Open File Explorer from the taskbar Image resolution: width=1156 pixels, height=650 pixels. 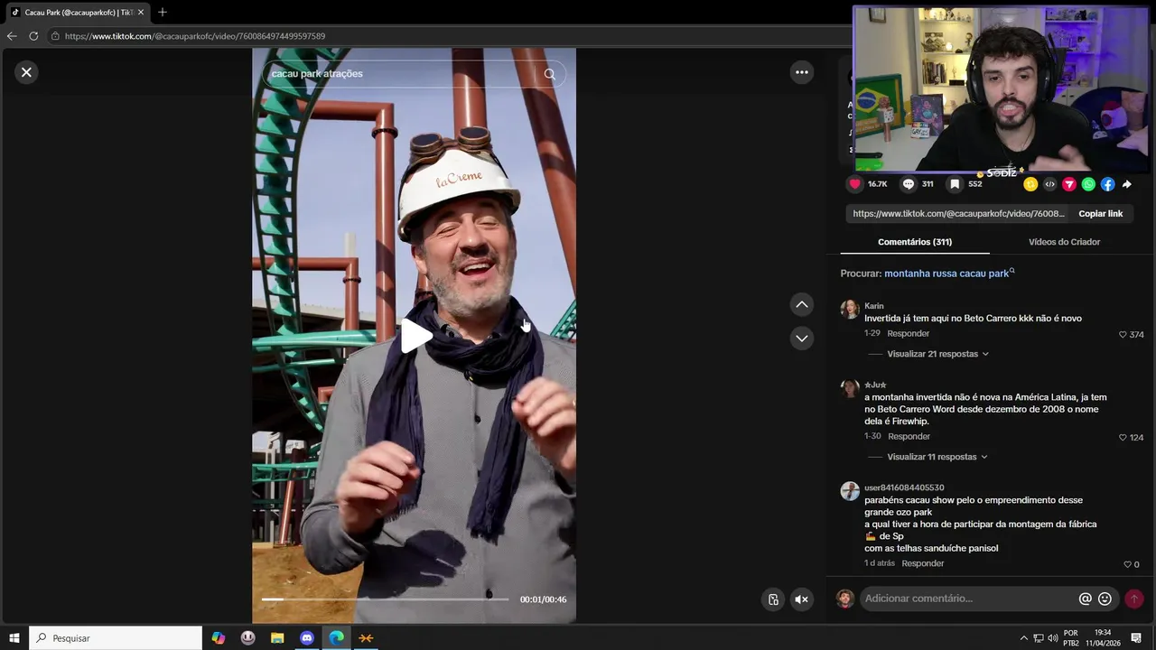[x=277, y=638]
